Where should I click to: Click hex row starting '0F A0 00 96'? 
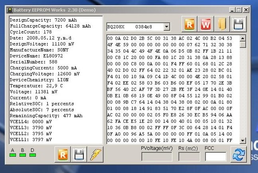[x=170, y=134]
